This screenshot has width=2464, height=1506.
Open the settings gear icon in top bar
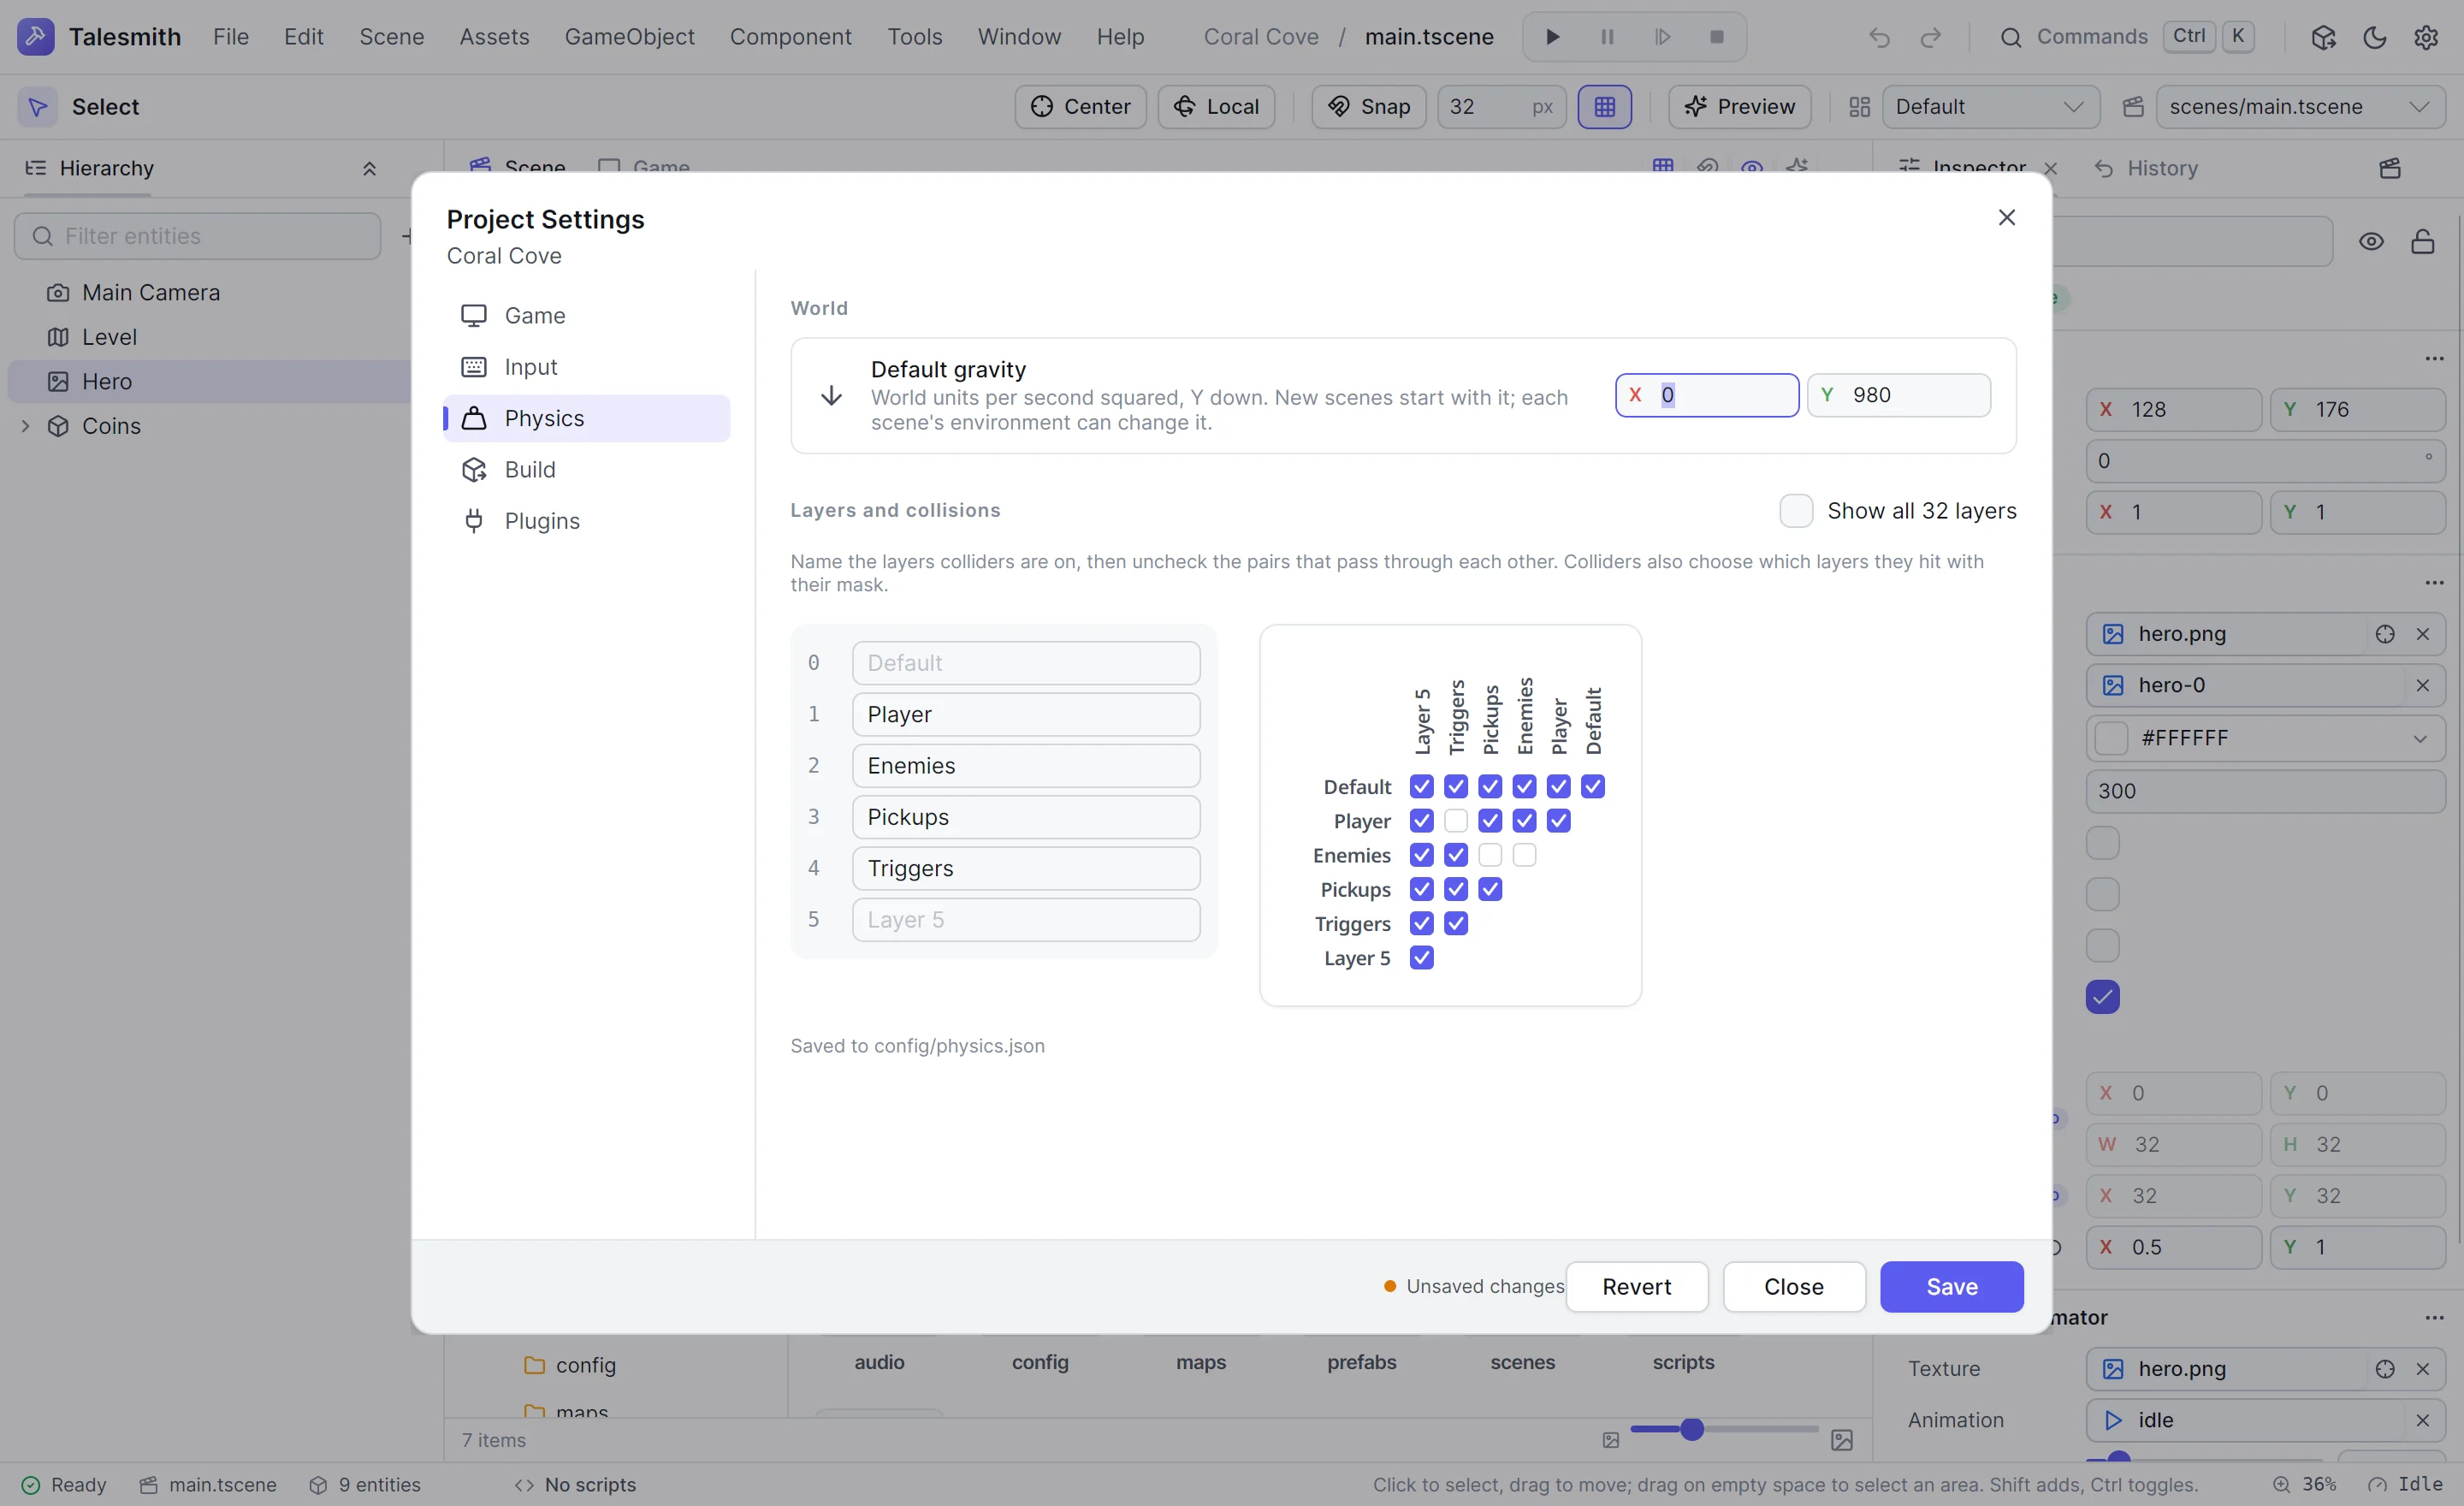click(x=2426, y=37)
